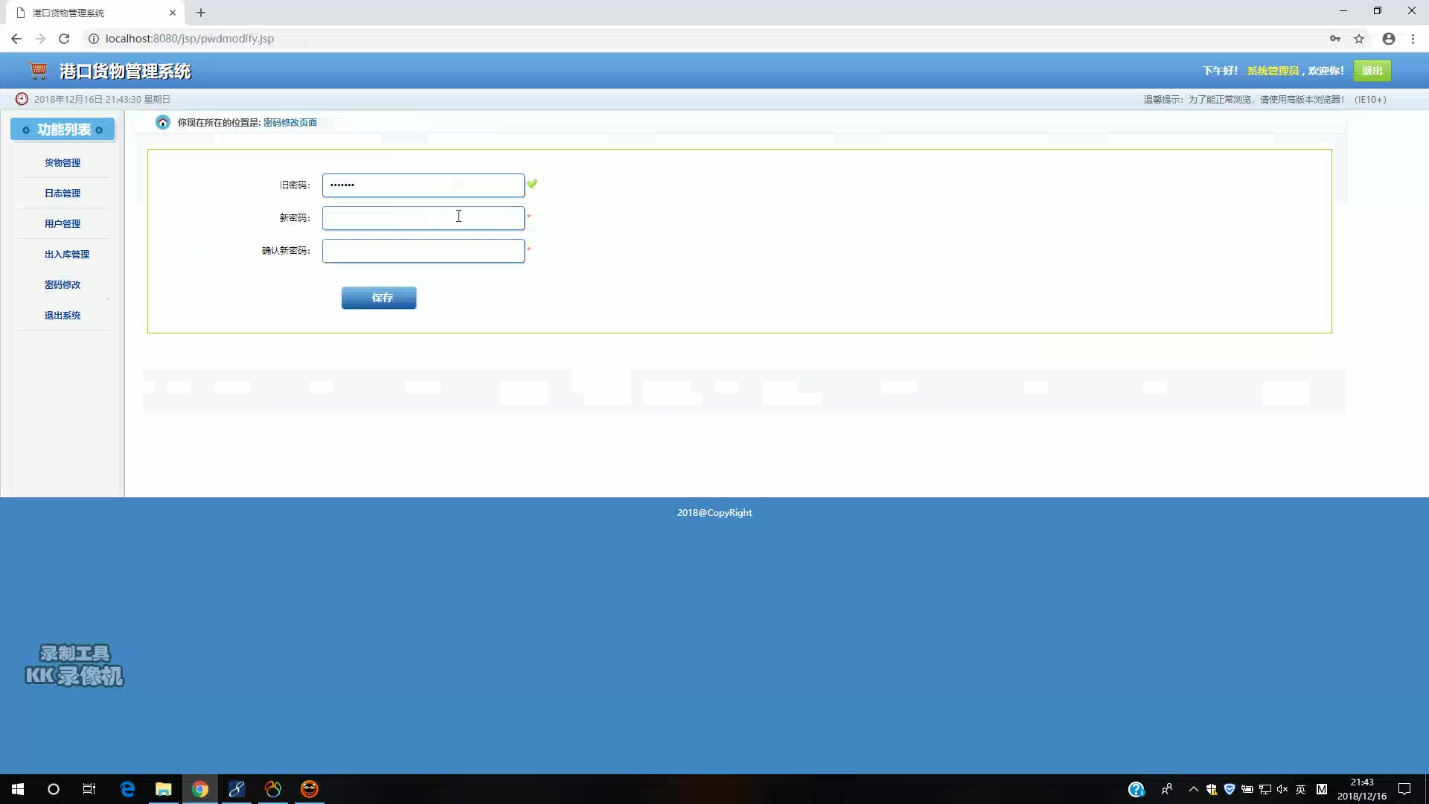This screenshot has width=1429, height=804.
Task: Click the saved password key icon
Action: (1334, 39)
